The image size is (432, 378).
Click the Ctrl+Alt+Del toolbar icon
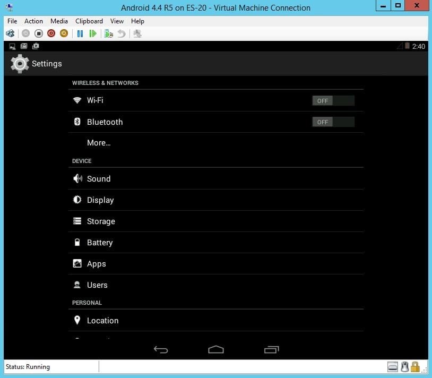click(x=10, y=33)
